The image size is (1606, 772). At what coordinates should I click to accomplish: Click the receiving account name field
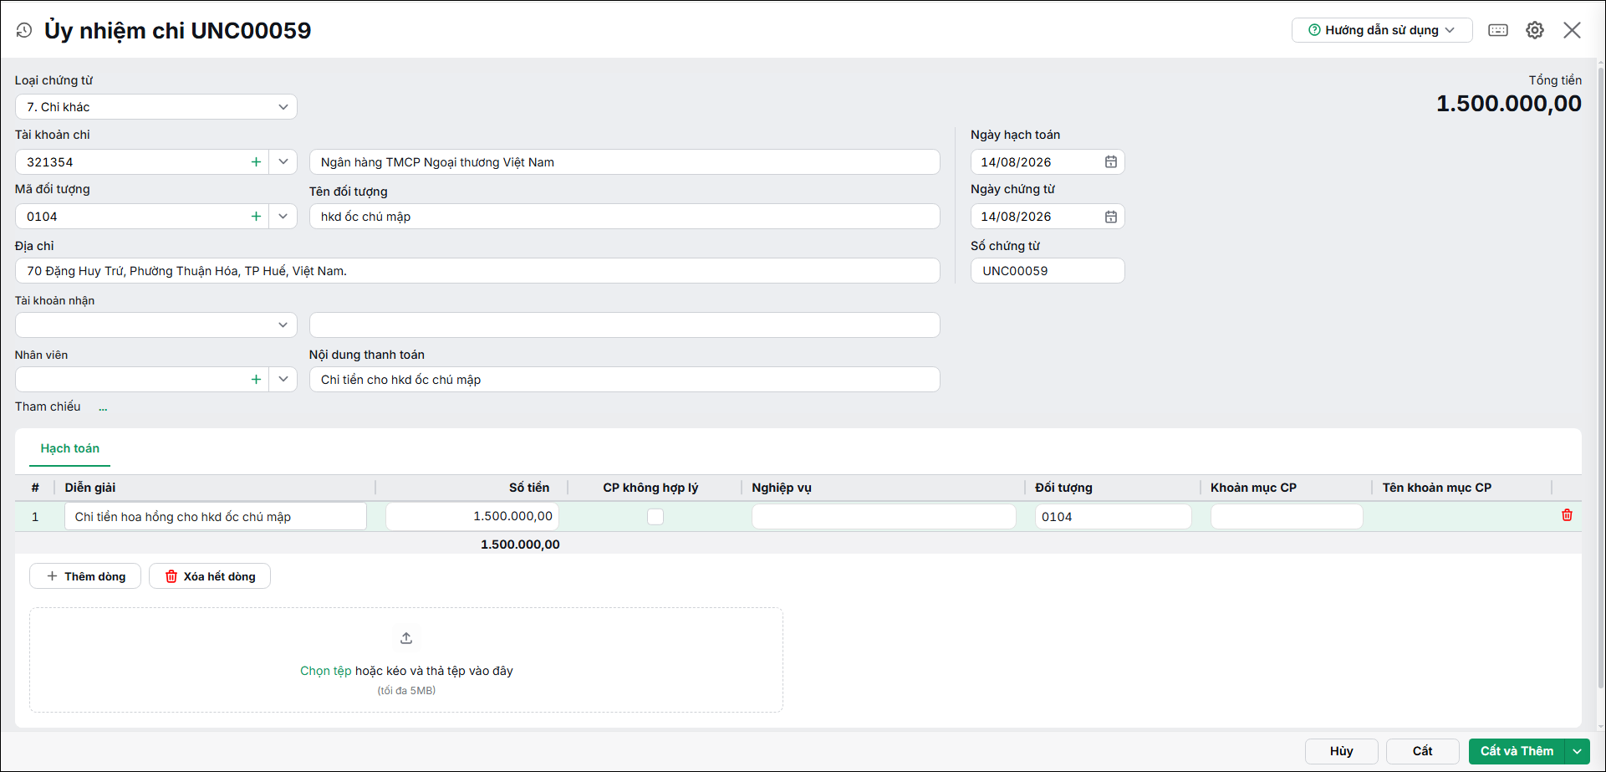pyautogui.click(x=625, y=325)
